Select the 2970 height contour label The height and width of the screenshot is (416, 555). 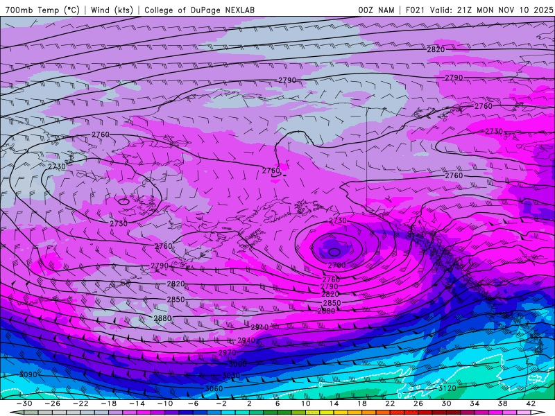pyautogui.click(x=228, y=353)
